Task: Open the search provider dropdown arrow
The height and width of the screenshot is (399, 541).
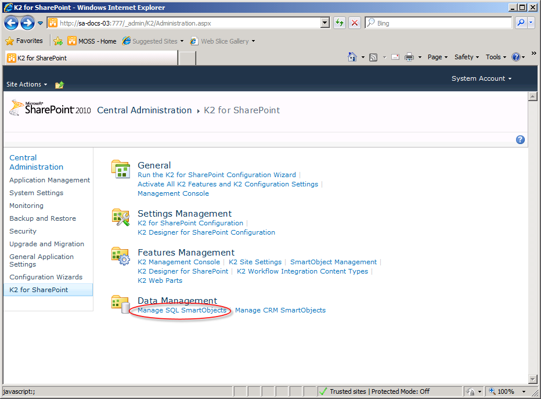Action: [531, 23]
